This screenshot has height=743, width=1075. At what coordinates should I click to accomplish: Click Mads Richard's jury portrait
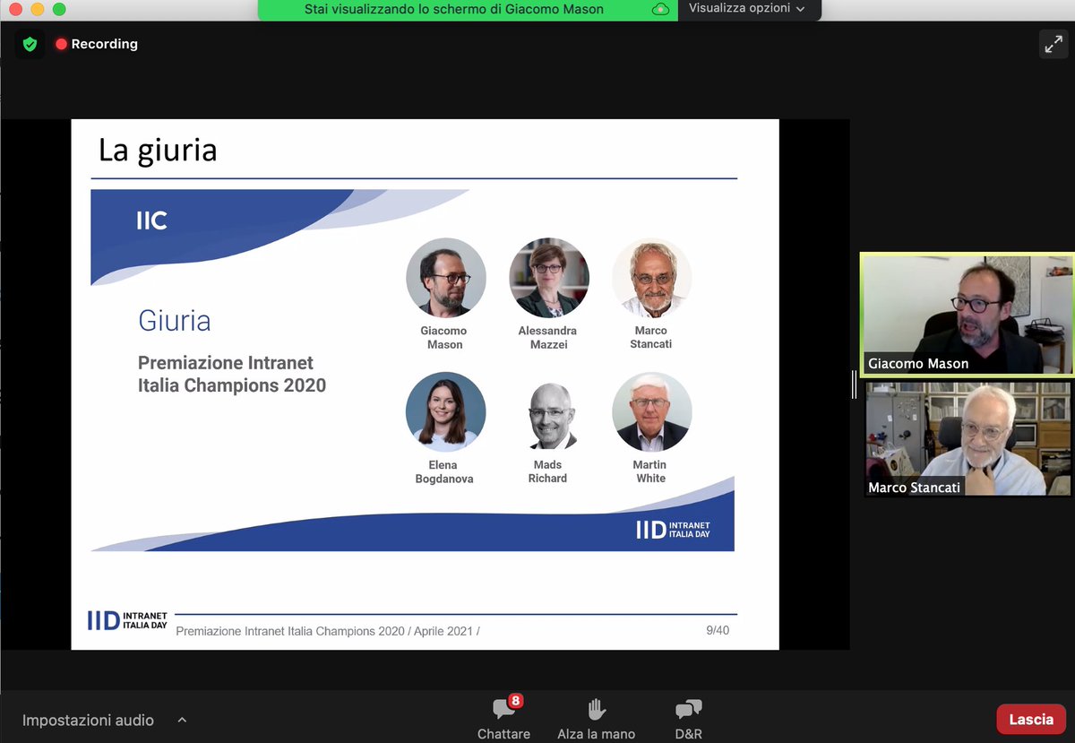tap(549, 415)
